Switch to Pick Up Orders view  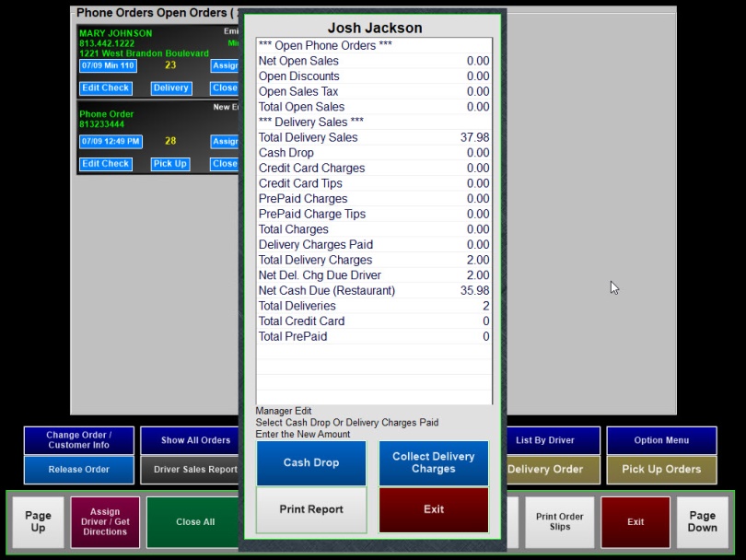pyautogui.click(x=661, y=470)
